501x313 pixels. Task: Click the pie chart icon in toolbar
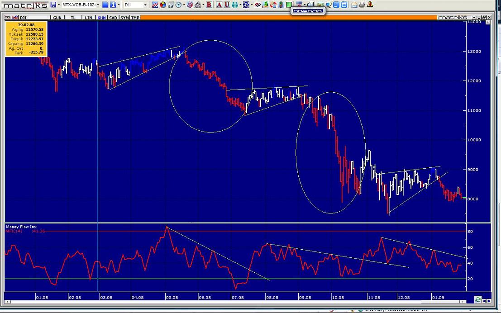click(x=162, y=5)
